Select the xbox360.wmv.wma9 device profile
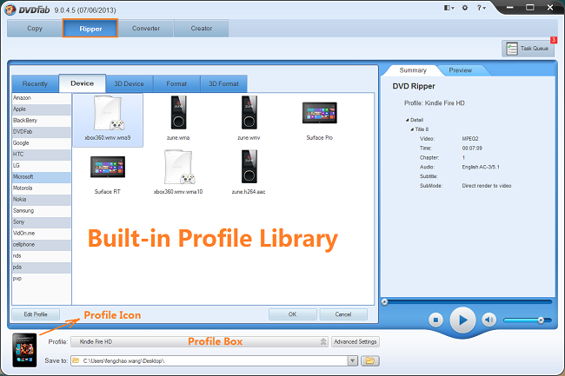 pos(108,120)
